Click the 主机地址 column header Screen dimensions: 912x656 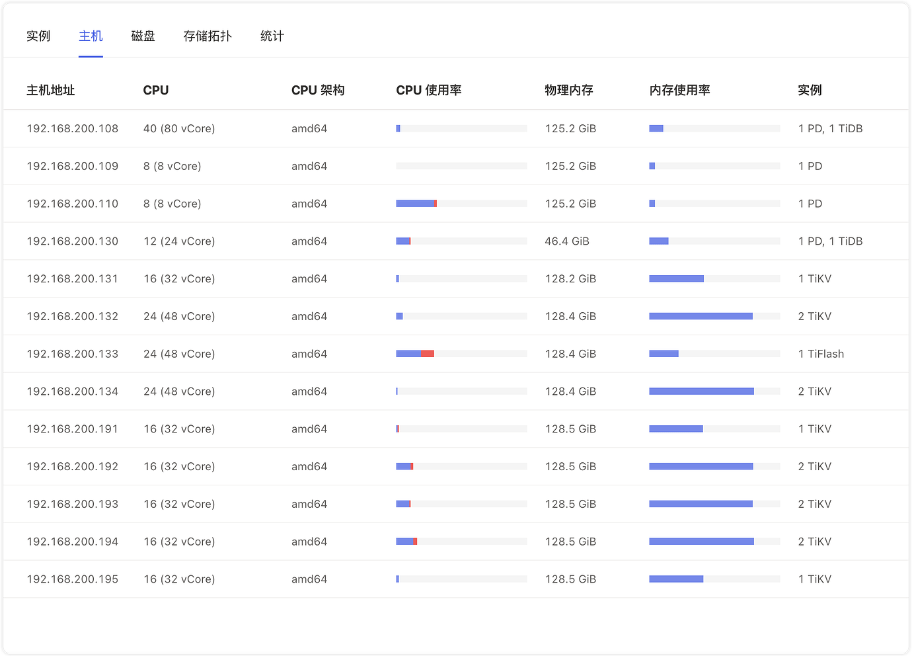point(51,90)
